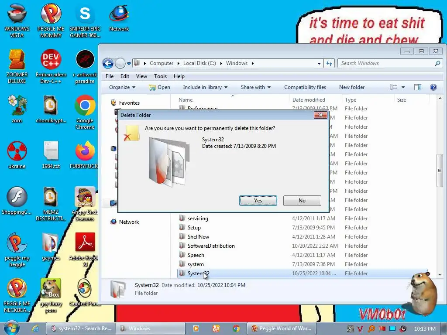
Task: Open the Edit menu
Action: 124,76
